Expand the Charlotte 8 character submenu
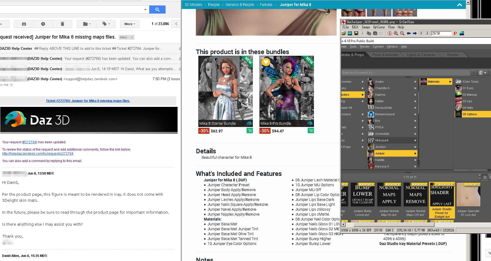Viewport: 491px width, 261px height. (x=415, y=88)
